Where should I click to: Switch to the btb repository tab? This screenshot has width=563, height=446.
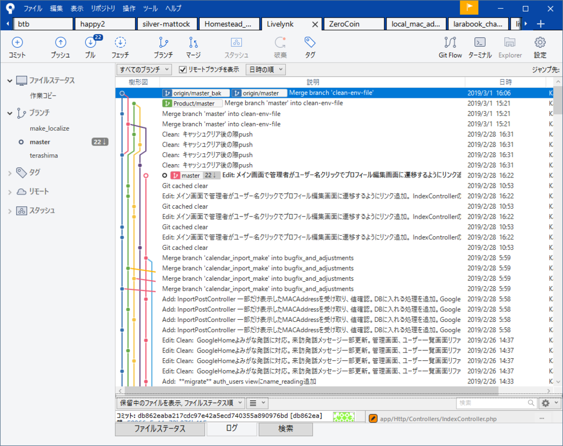tap(43, 24)
